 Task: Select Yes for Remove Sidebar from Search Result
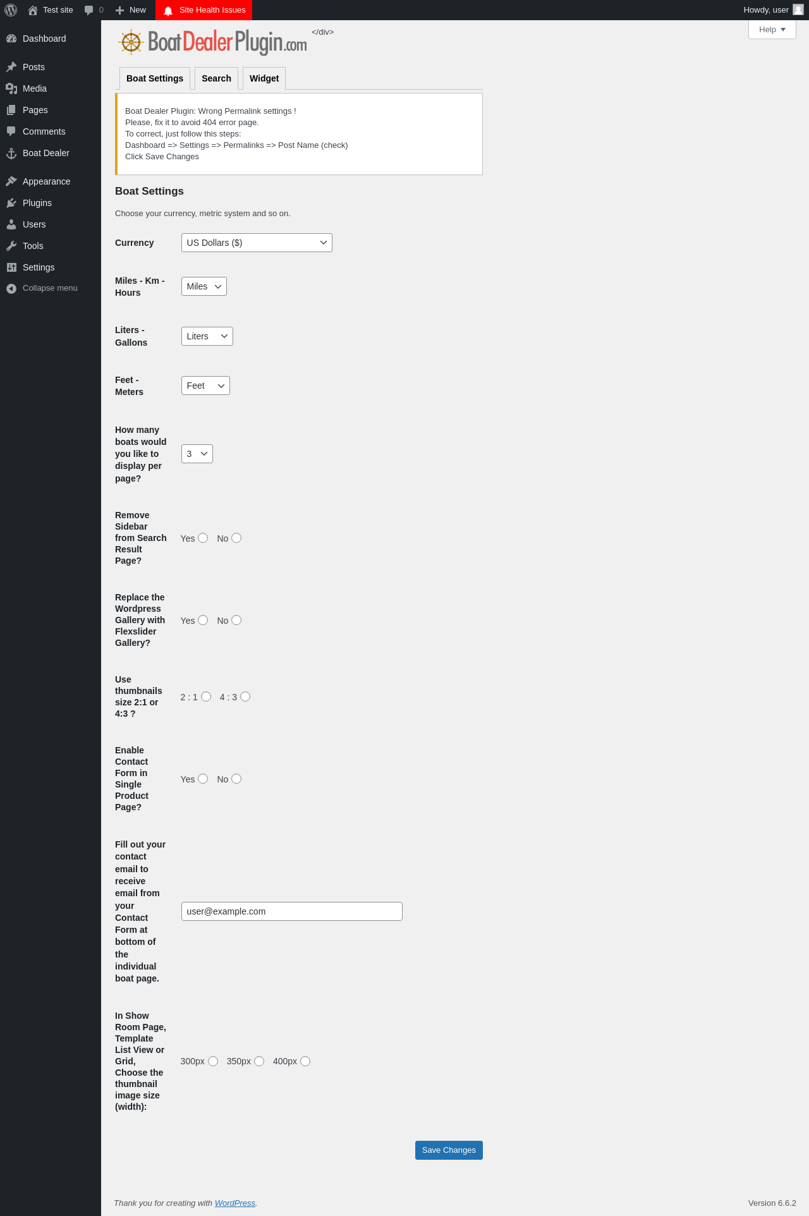point(203,538)
